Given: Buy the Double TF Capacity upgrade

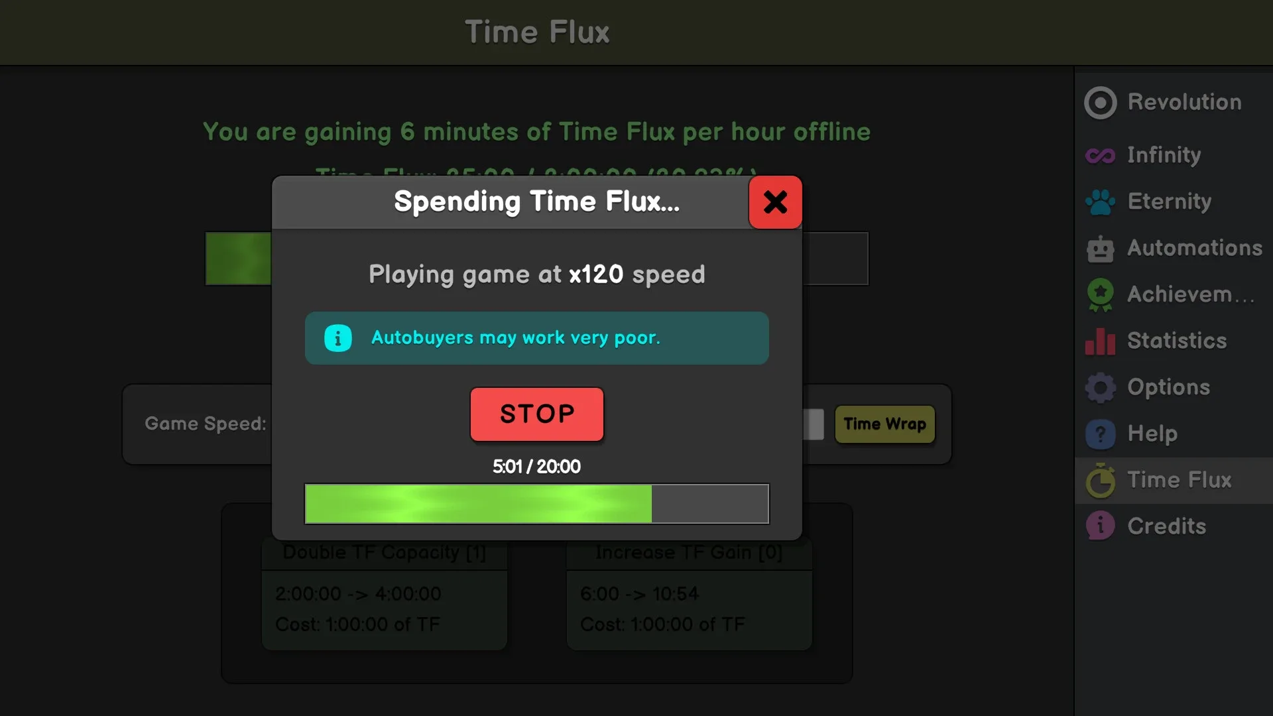Looking at the screenshot, I should [x=385, y=597].
